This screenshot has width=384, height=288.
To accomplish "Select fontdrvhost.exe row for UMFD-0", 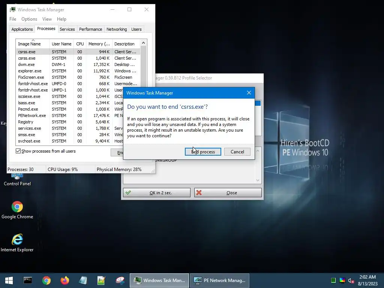I will 78,84.
